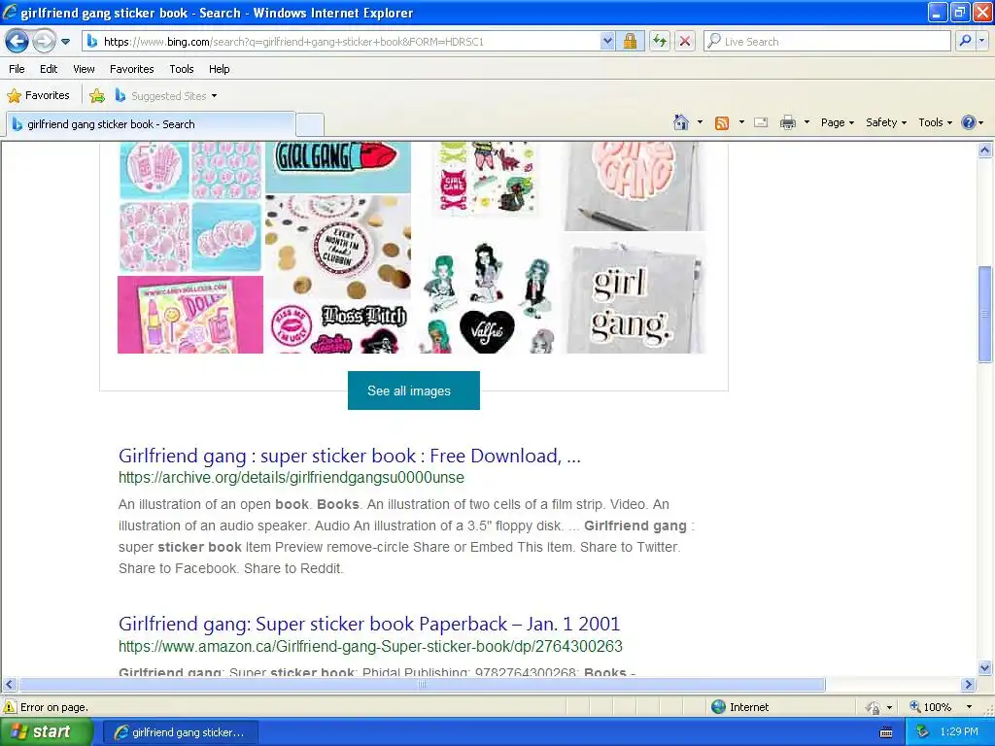Click the privacy report eye icon in status bar
Viewport: 995px width, 746px height.
(x=874, y=707)
